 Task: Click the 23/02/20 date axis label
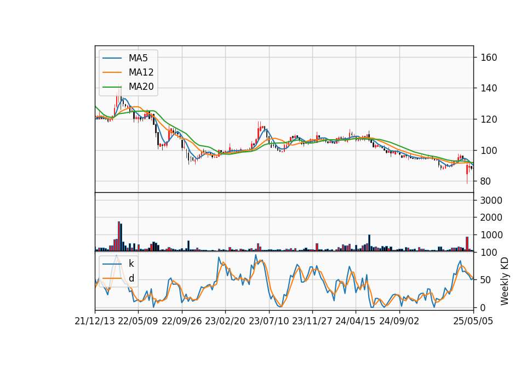225,321
